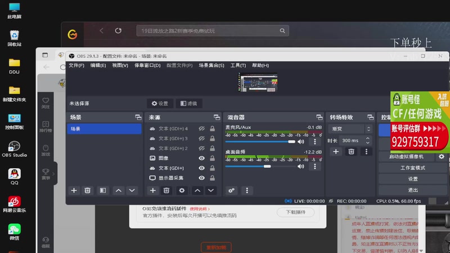The width and height of the screenshot is (450, 253).
Task: Click browser search field behind OBS
Action: (213, 31)
